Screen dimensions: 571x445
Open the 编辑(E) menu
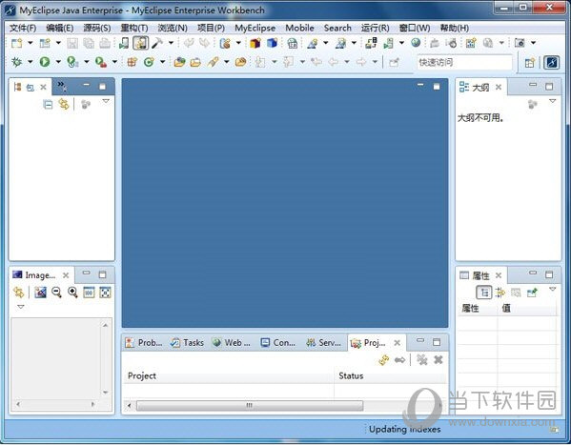60,28
